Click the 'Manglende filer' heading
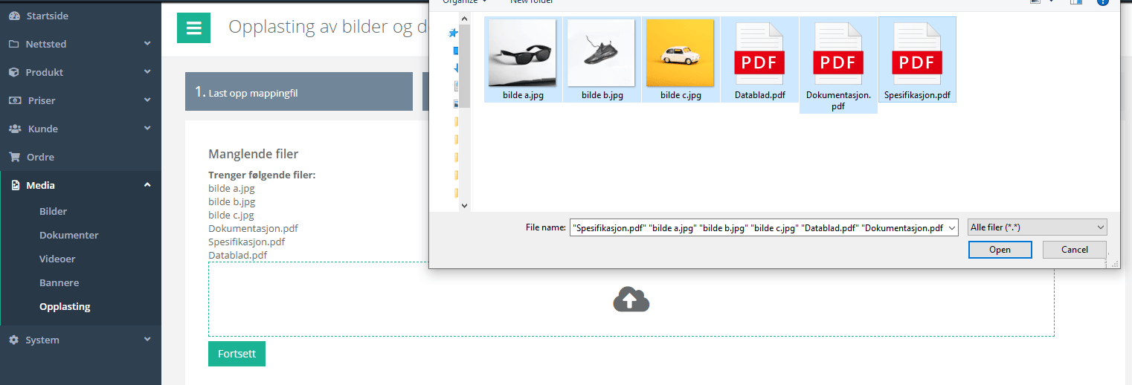This screenshot has height=385, width=1132. point(253,154)
